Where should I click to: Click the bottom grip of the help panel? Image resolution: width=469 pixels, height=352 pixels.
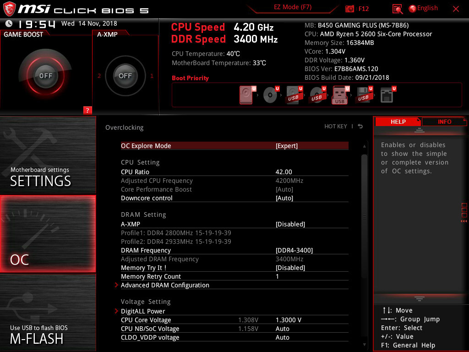420,299
